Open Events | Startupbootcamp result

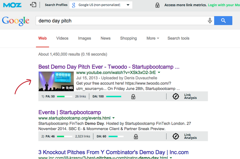(x=70, y=112)
